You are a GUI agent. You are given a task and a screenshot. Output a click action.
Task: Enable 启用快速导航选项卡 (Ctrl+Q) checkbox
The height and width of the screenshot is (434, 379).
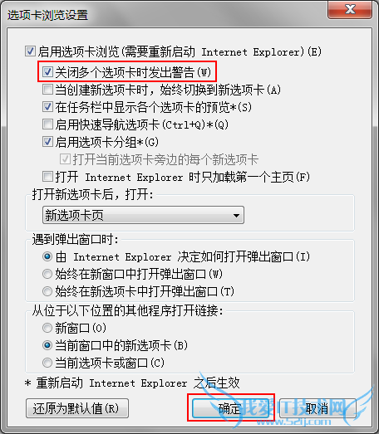[x=47, y=124]
